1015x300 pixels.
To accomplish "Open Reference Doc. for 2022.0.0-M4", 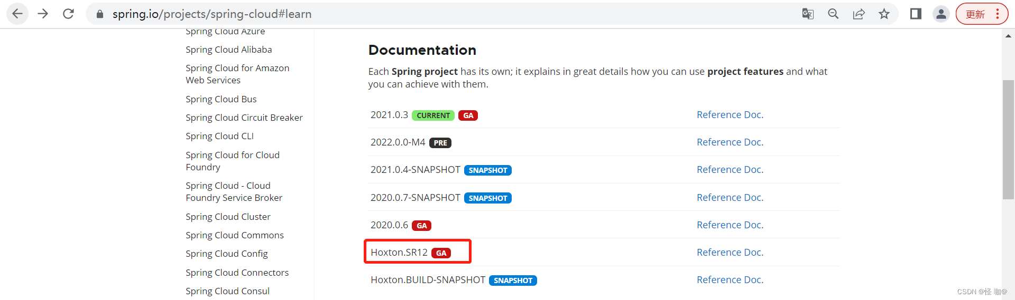I will pyautogui.click(x=730, y=142).
